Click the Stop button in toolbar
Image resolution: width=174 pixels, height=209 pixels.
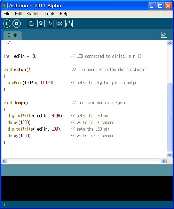(x=16, y=23)
